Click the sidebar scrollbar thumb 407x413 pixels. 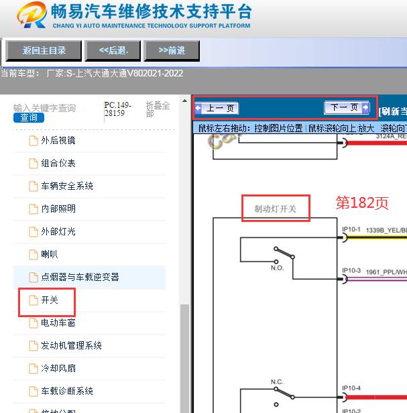tap(184, 359)
